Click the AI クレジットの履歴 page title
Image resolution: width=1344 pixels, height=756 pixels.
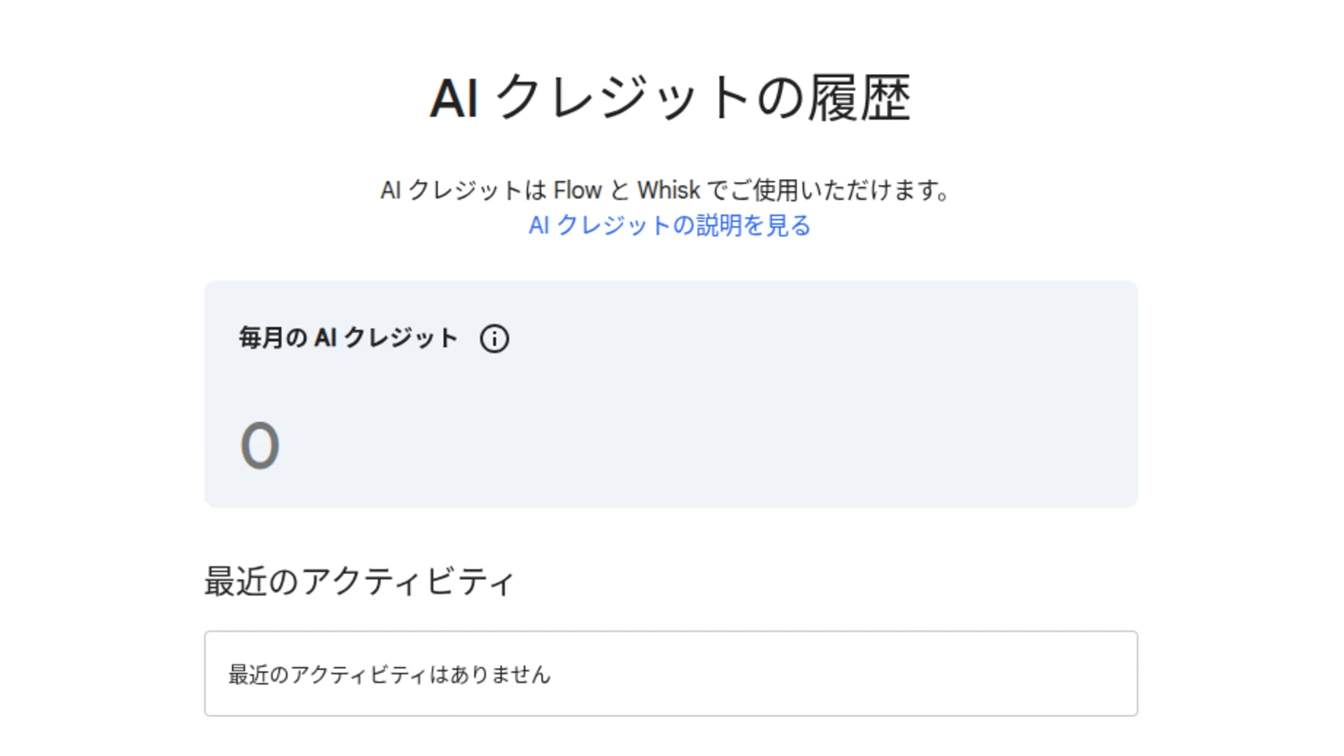(669, 97)
